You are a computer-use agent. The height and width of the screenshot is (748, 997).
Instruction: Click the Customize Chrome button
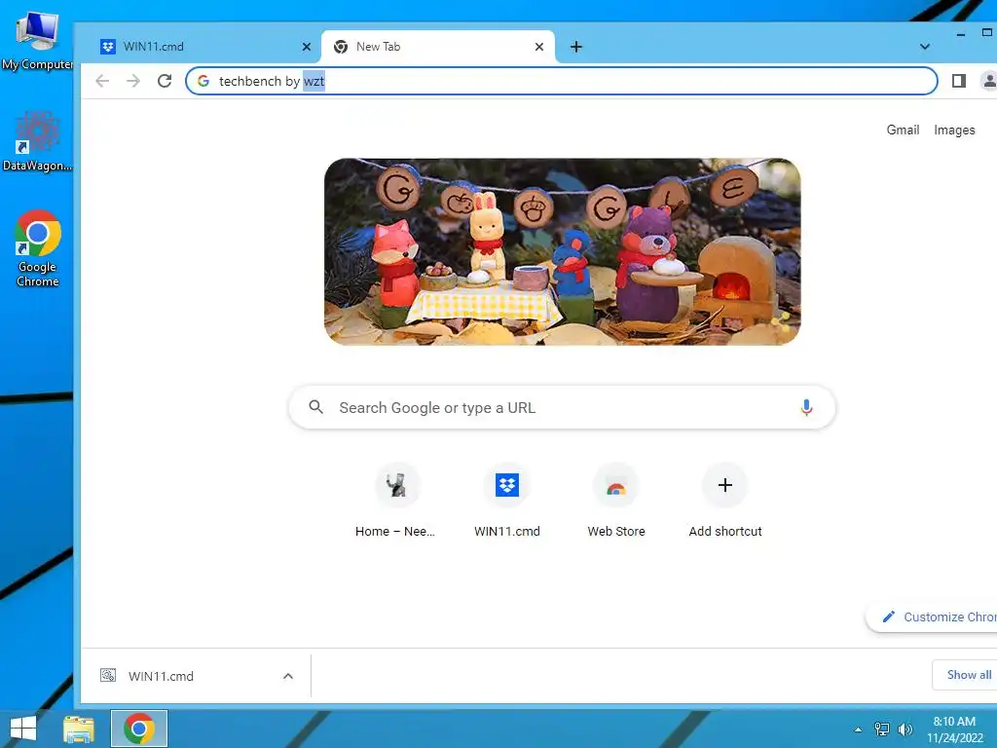coord(932,617)
